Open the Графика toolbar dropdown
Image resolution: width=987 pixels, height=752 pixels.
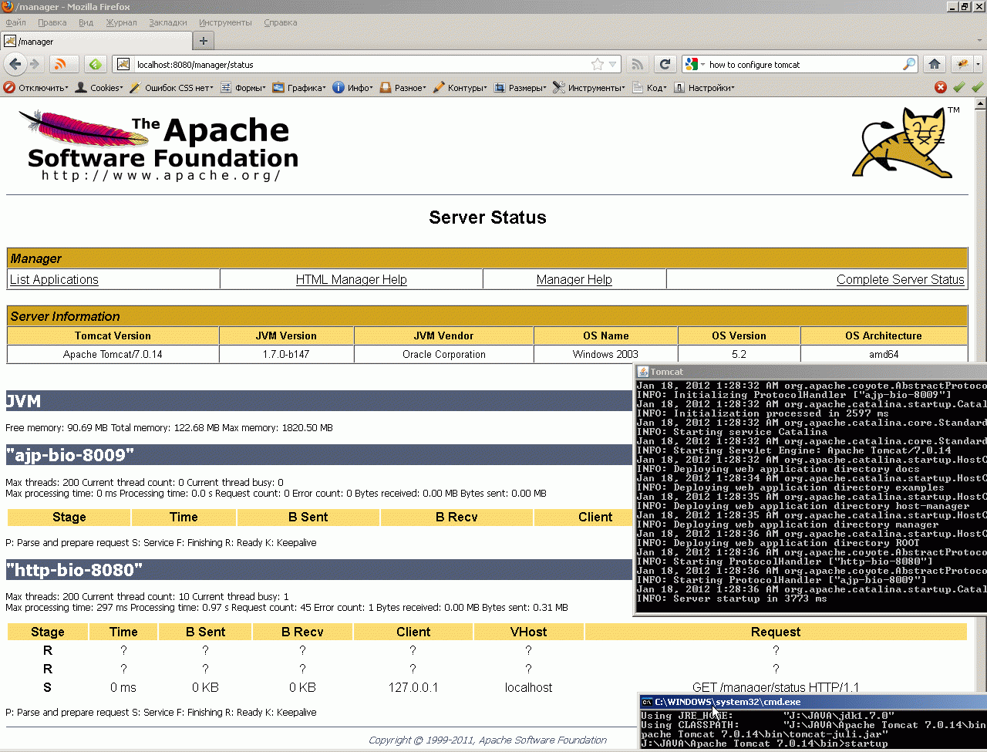(299, 88)
